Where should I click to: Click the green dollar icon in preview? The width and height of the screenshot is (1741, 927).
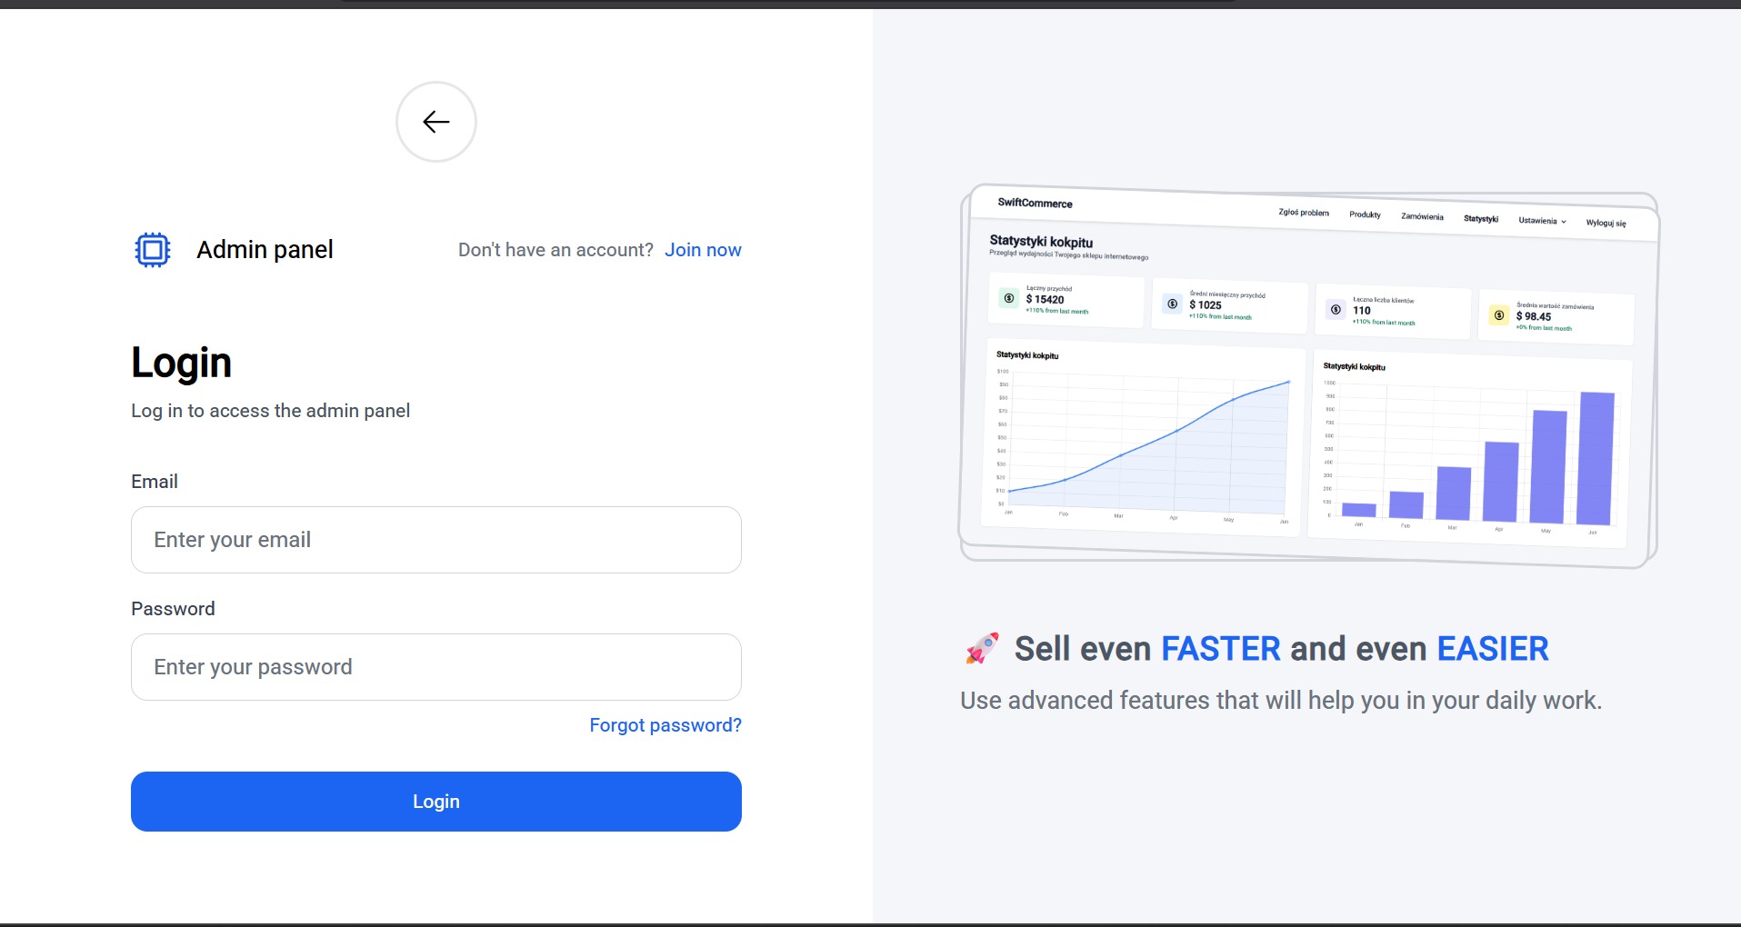(1009, 298)
